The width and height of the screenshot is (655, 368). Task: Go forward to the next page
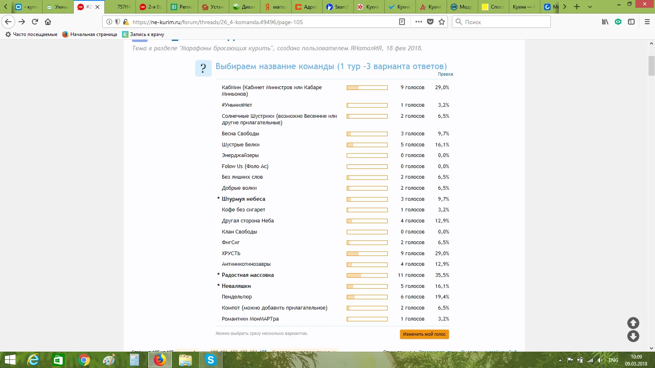[22, 22]
